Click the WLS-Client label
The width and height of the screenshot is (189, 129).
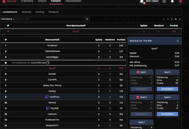pyautogui.click(x=152, y=1)
